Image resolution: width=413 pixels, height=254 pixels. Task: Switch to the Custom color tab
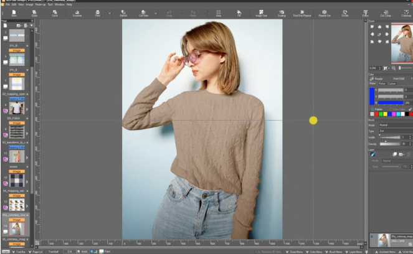391,83
